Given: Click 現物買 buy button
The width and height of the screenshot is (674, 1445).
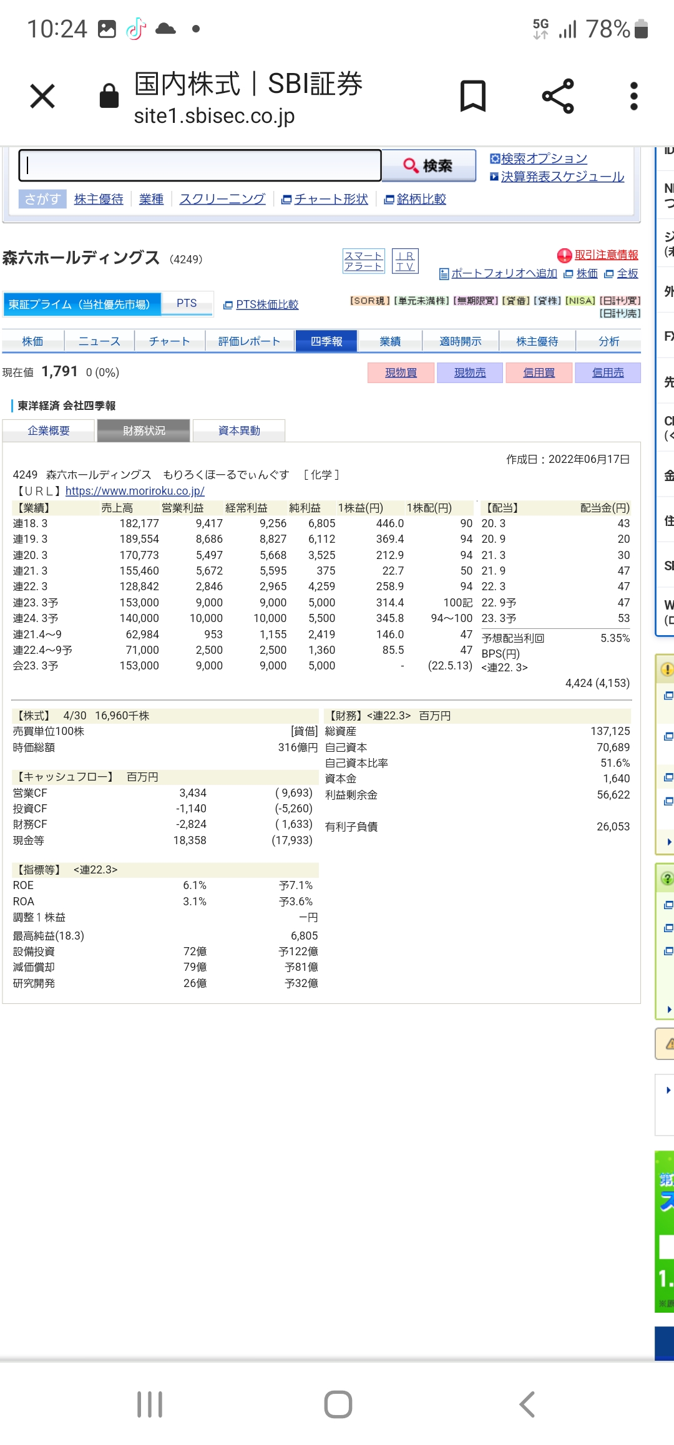Looking at the screenshot, I should tap(401, 372).
